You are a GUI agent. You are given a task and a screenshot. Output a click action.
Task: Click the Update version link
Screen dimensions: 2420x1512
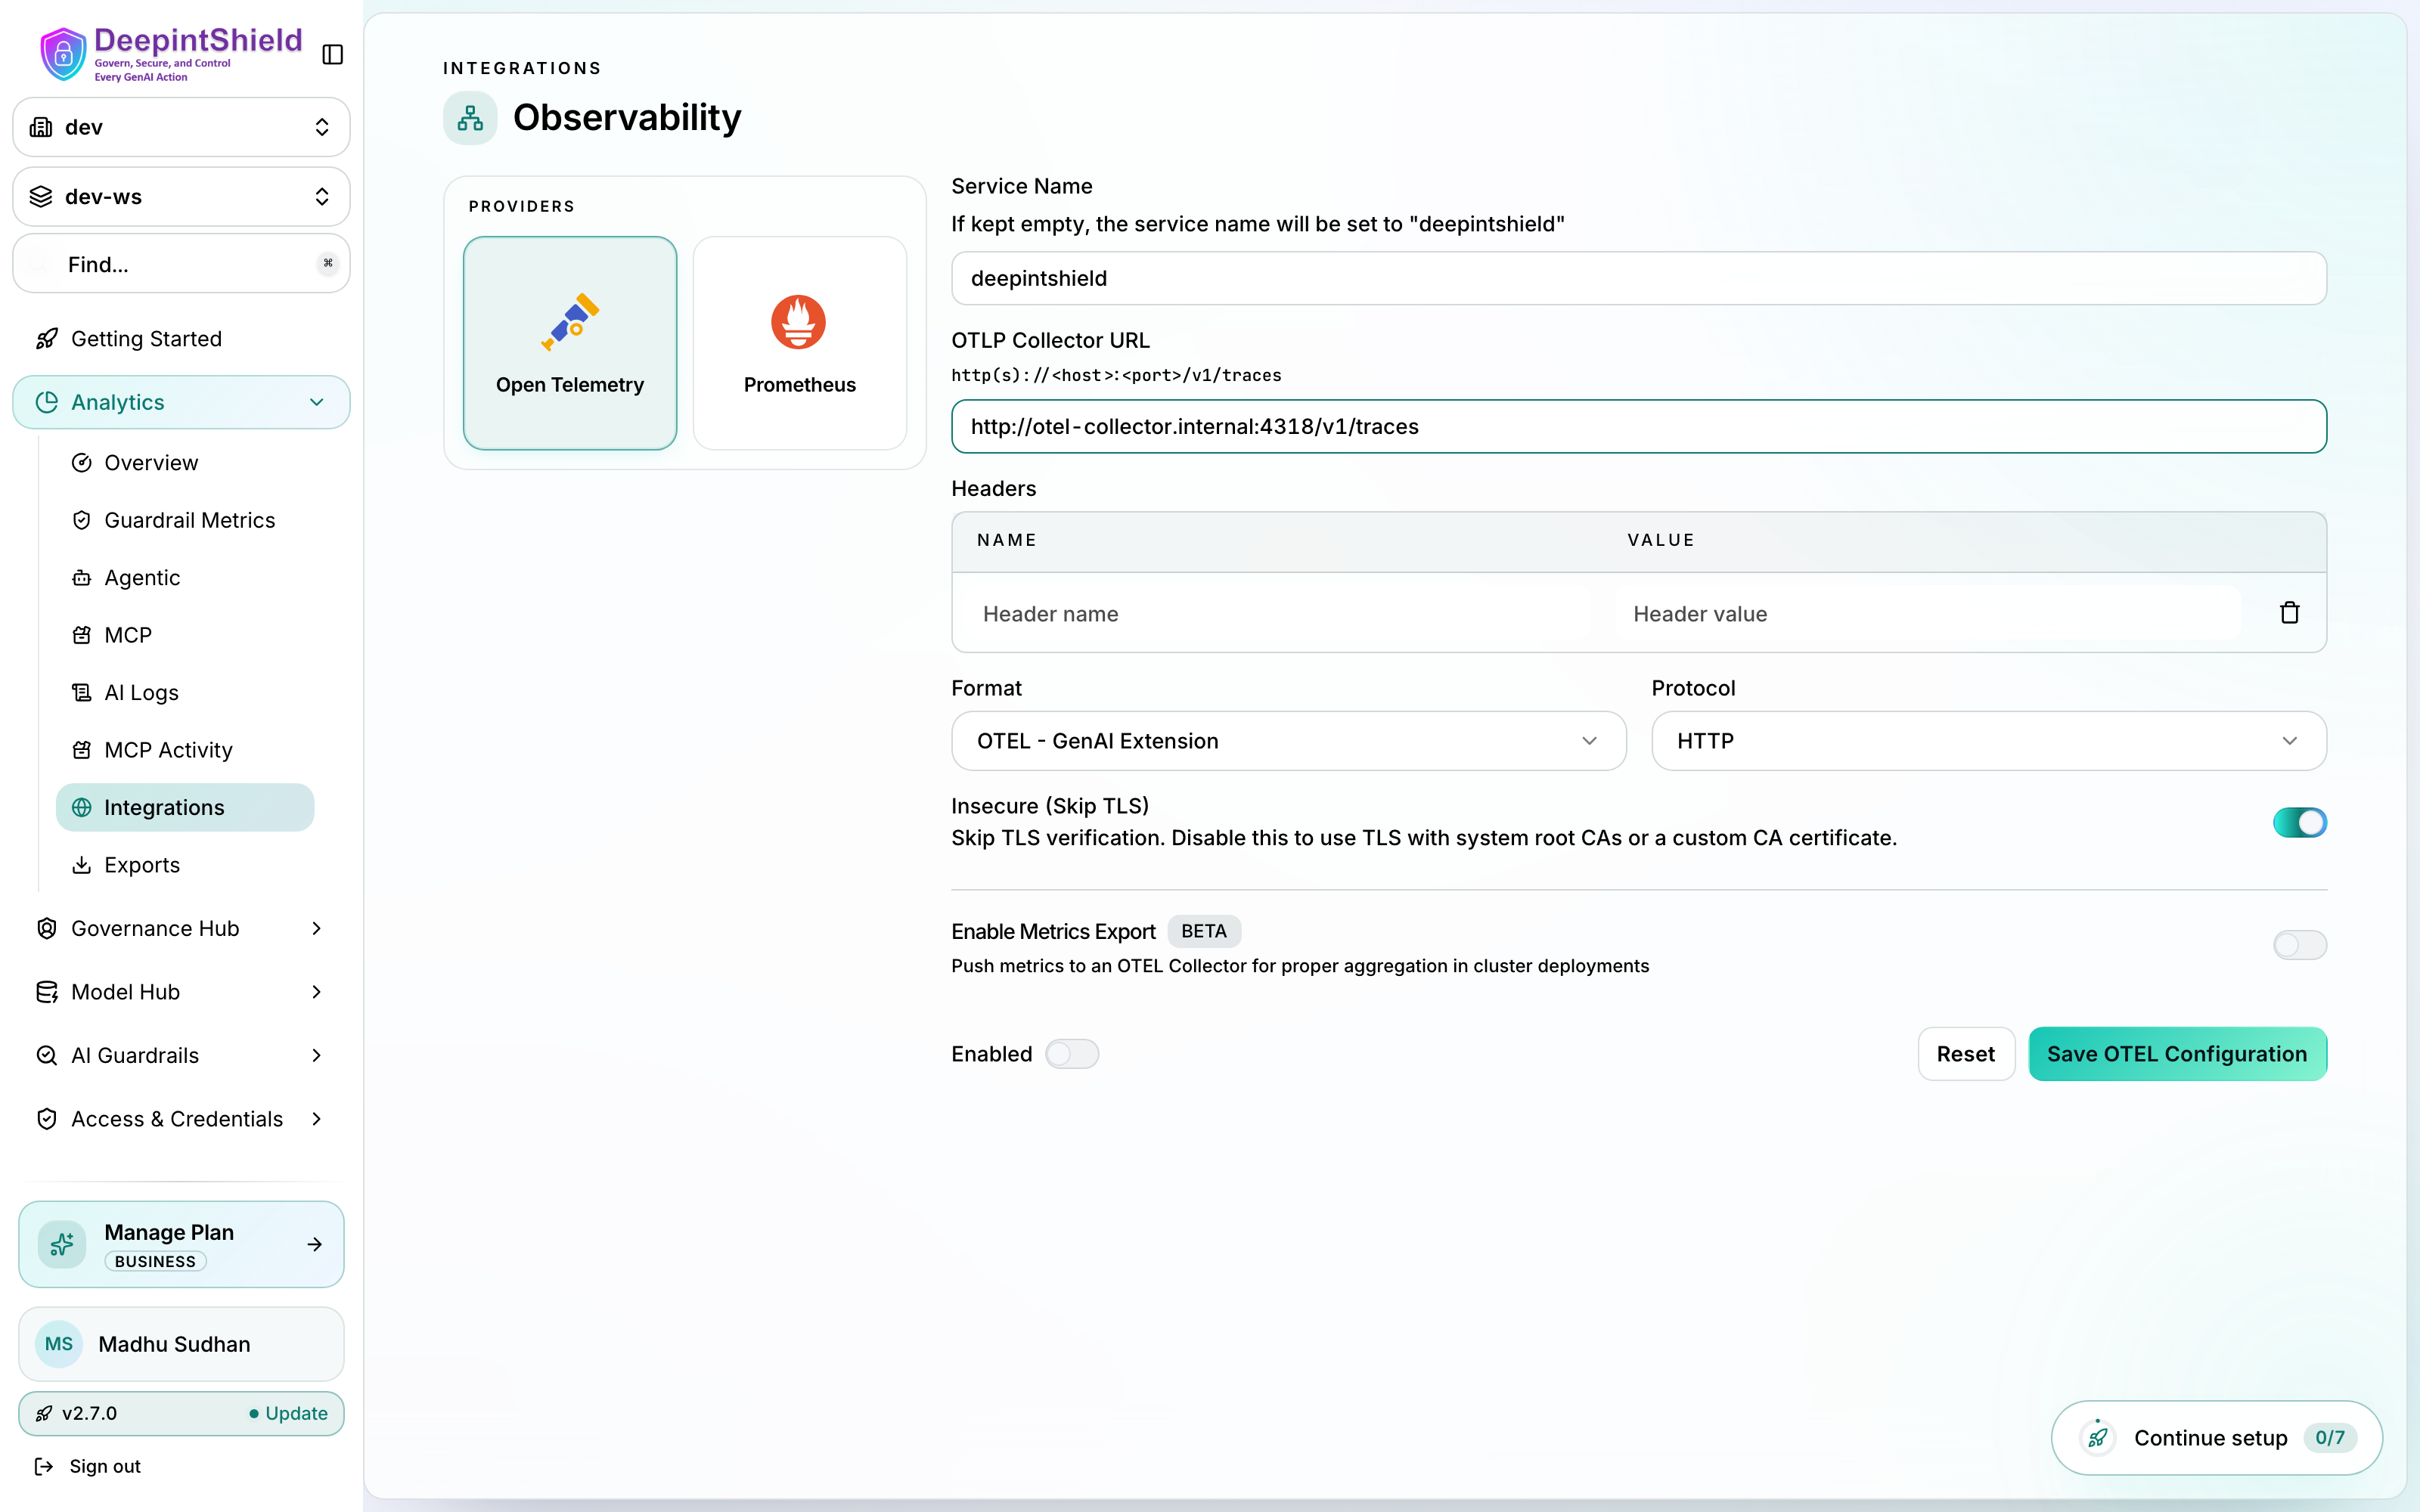(288, 1413)
